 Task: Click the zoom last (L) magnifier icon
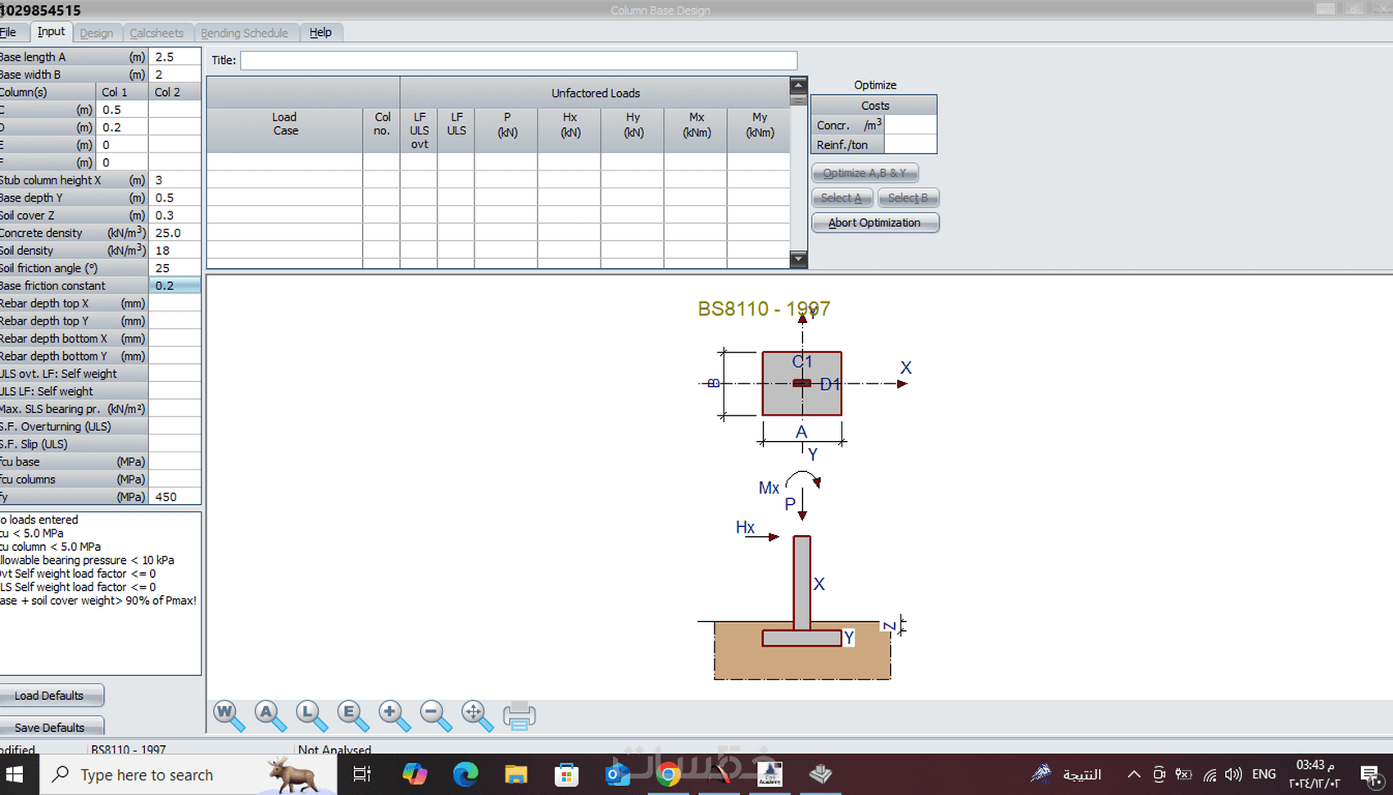point(311,715)
